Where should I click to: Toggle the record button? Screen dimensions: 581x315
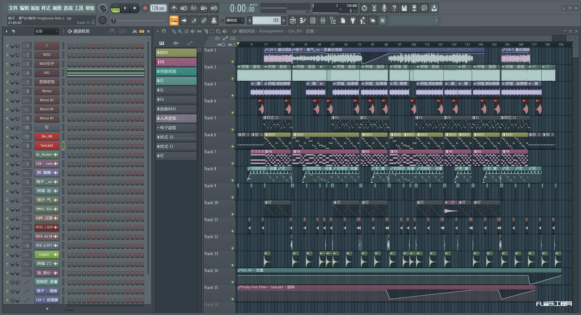click(145, 8)
